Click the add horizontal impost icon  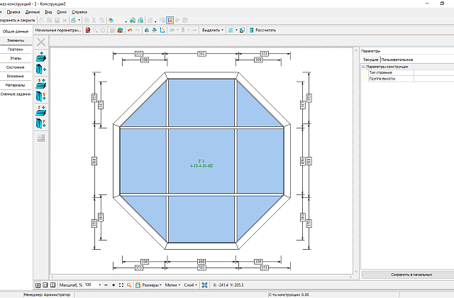(41, 57)
